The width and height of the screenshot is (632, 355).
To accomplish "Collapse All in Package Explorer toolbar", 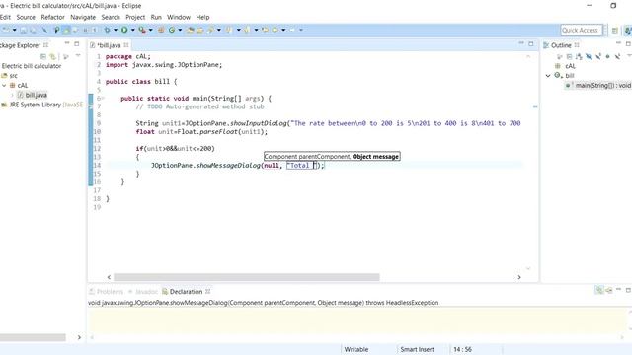I will coord(43,57).
